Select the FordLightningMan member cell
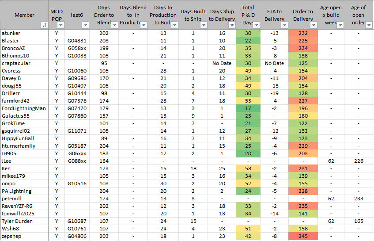Screen dimensions: 374x241 tap(24, 108)
